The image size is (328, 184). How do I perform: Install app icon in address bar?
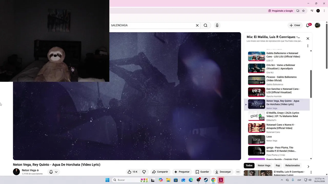pos(298,11)
